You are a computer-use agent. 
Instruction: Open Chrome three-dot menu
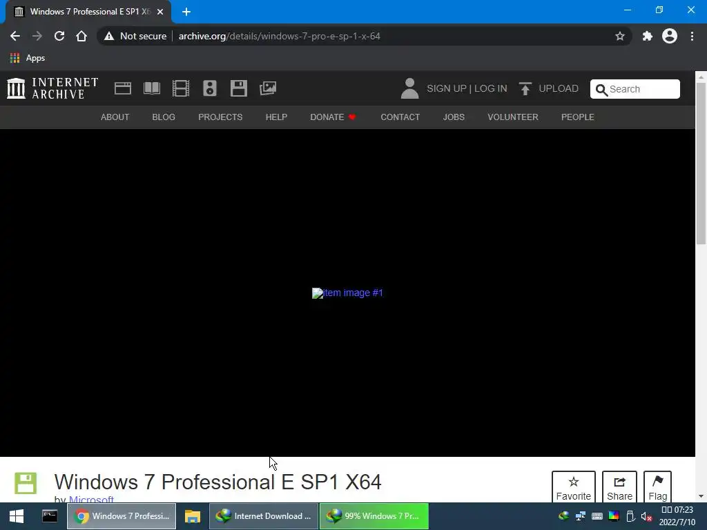click(692, 36)
